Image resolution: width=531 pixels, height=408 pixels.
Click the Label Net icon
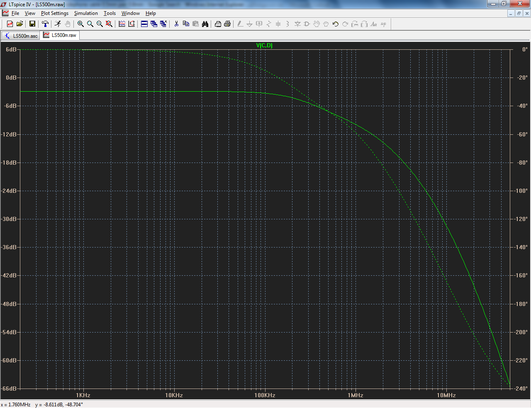point(259,24)
